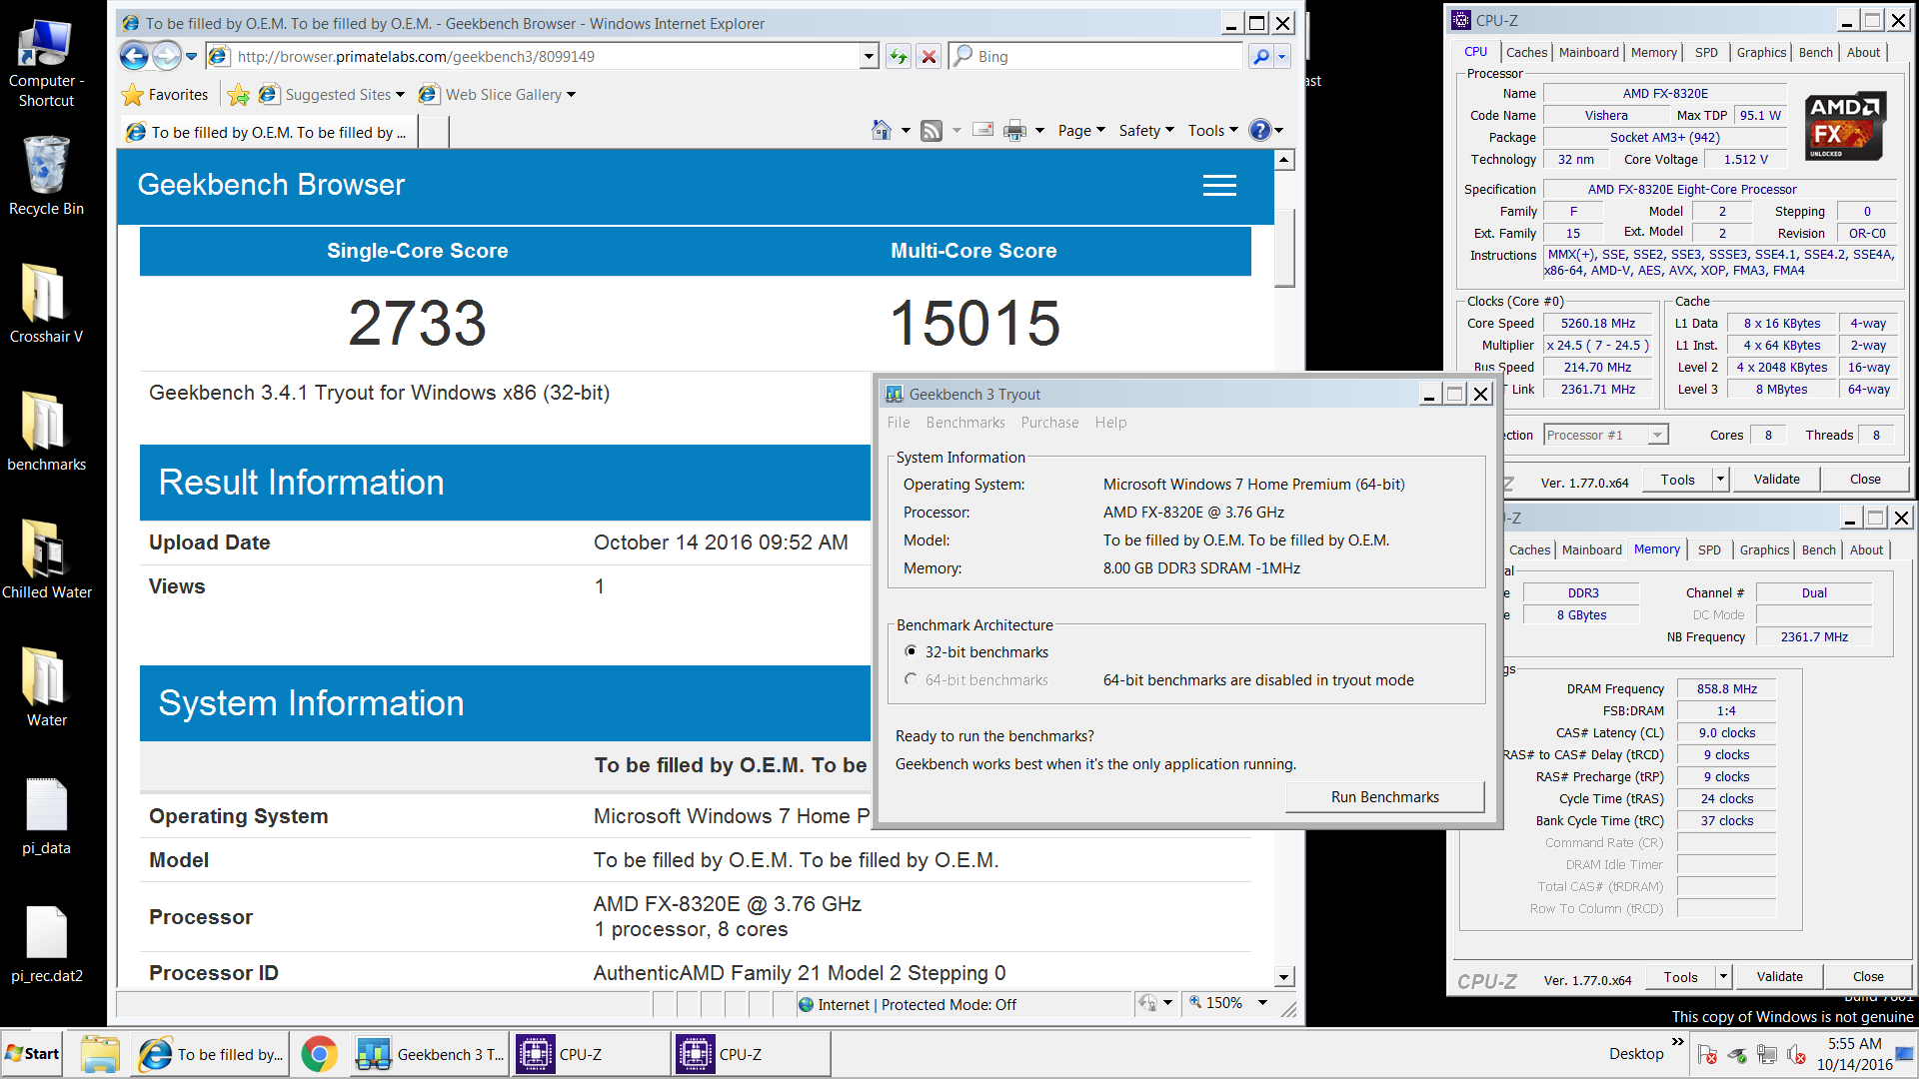
Task: Select benchmarks folder on desktop
Action: 46,432
